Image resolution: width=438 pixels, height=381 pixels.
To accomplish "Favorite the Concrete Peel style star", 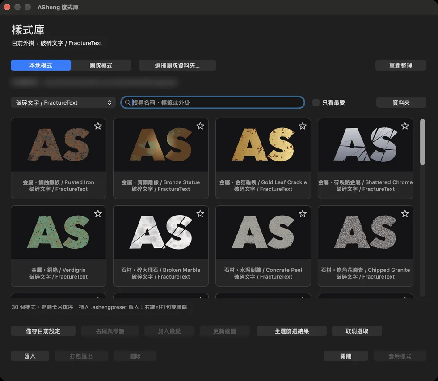I will coord(303,214).
